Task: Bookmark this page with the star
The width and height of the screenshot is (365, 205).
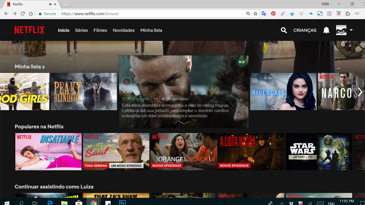Action: pyautogui.click(x=255, y=14)
